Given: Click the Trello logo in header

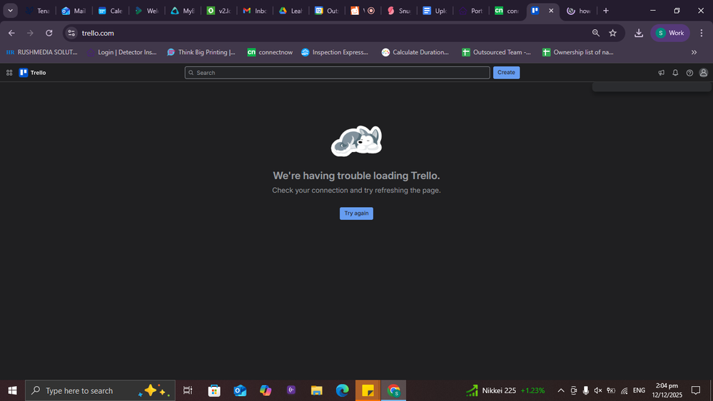Looking at the screenshot, I should coord(32,73).
